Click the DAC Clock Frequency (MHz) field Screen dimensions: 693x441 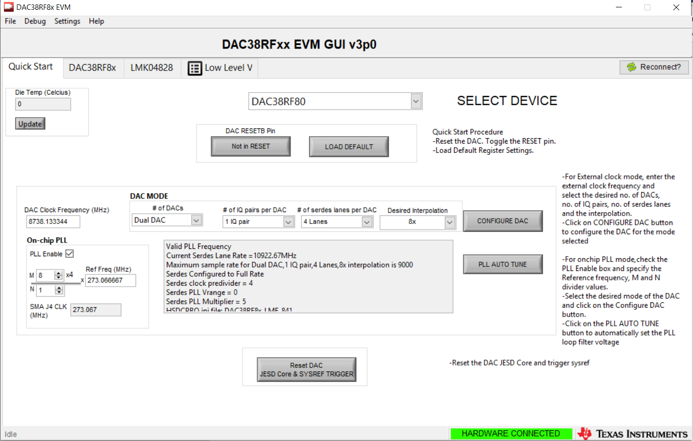53,222
